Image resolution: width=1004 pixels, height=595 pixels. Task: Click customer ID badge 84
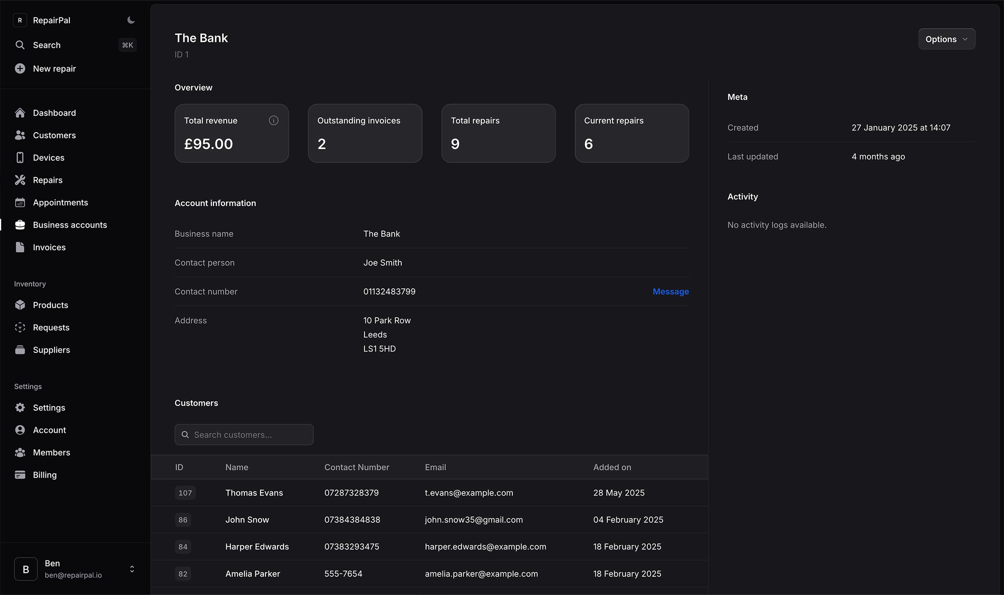(183, 547)
